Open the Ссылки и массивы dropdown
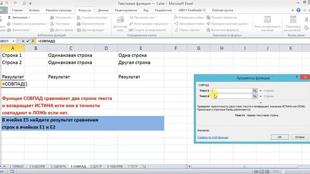Image resolution: width=310 pixels, height=174 pixels. pos(93,17)
